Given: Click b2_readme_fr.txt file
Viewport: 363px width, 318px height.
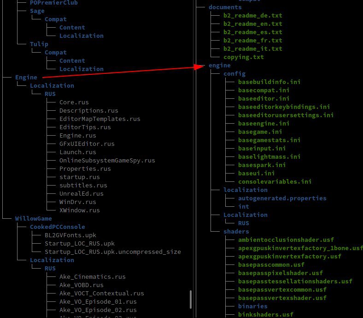Looking at the screenshot, I should tap(253, 41).
